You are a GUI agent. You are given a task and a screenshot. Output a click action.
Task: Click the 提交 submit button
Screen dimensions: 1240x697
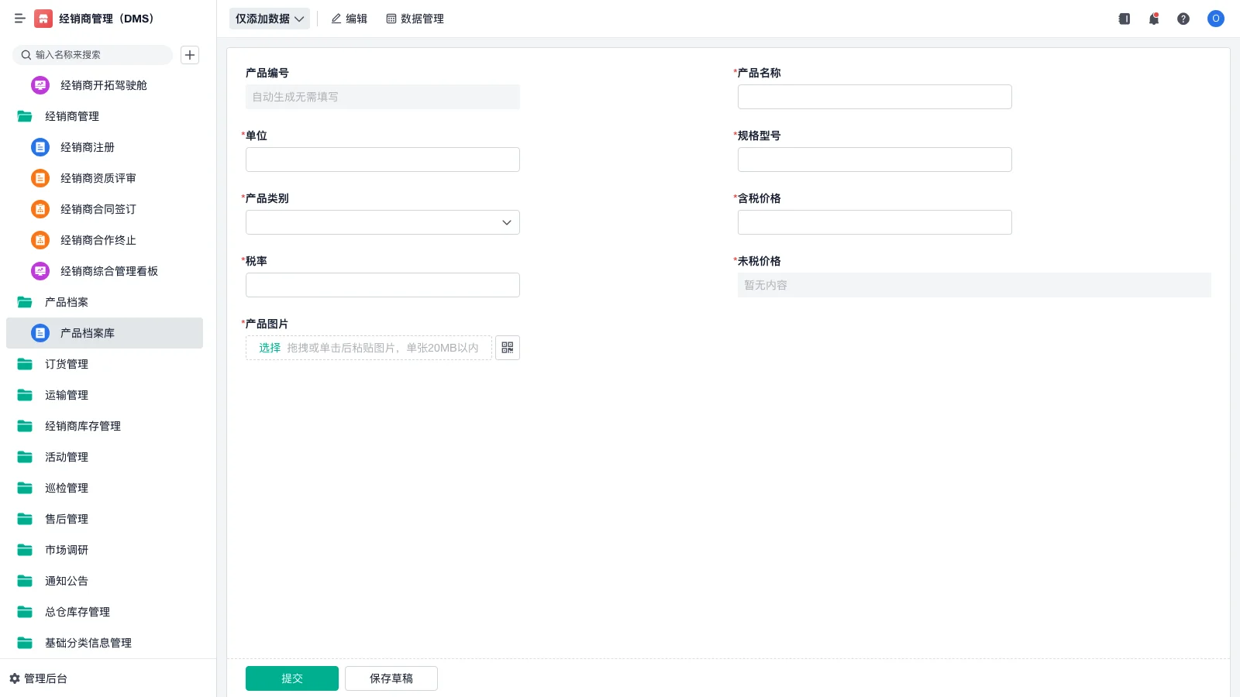(x=291, y=678)
